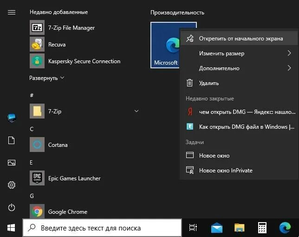Choose Дополнительно menu entry

[x=239, y=68]
